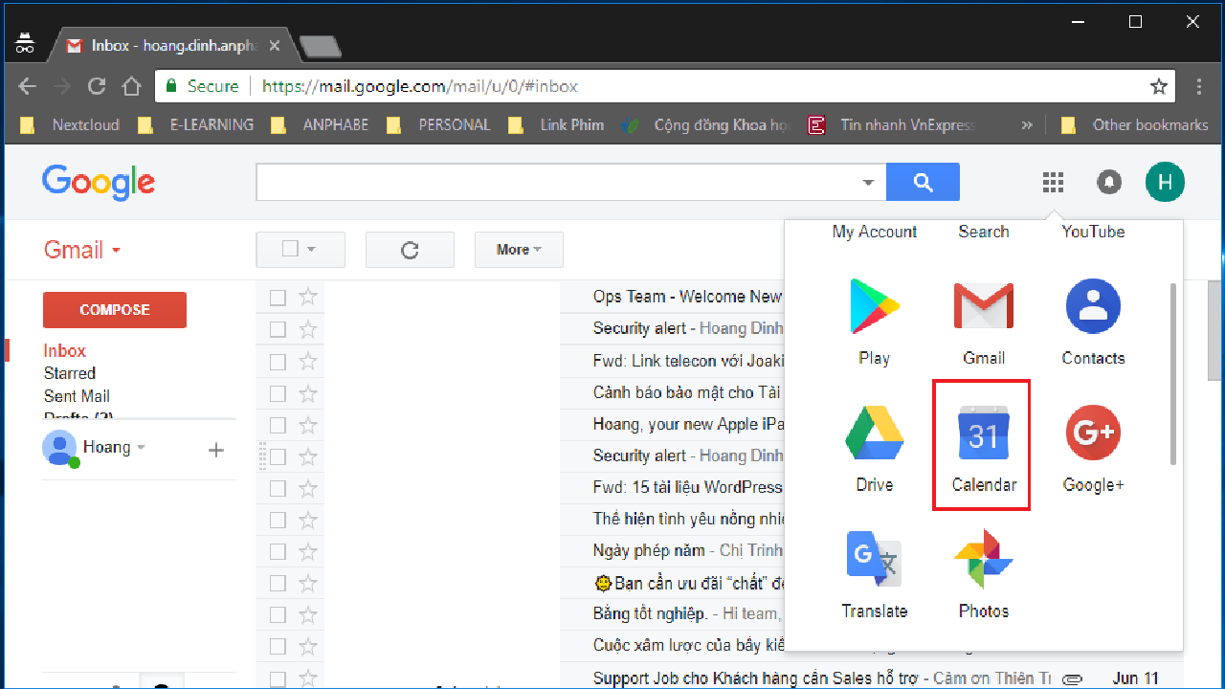This screenshot has width=1225, height=689.
Task: Open the More actions dropdown
Action: point(519,250)
